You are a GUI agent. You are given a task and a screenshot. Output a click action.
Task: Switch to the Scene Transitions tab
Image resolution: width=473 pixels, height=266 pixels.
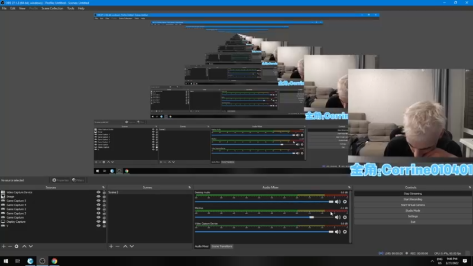[222, 246]
